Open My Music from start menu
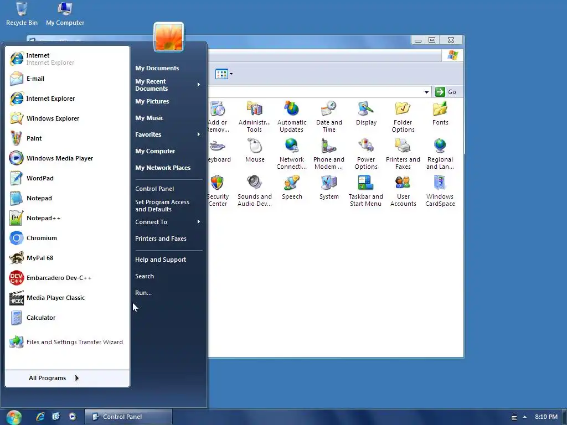The height and width of the screenshot is (425, 567). pyautogui.click(x=168, y=118)
